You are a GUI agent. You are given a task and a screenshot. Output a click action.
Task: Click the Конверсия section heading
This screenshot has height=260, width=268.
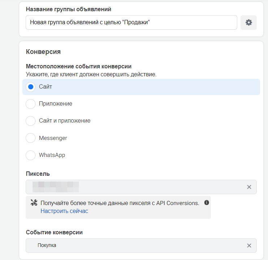(43, 52)
